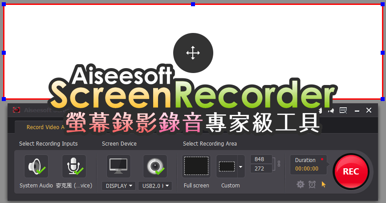Viewport: 386px width, 203px height.
Task: Minimize the Aiseesoft recorder window
Action: [x=357, y=111]
